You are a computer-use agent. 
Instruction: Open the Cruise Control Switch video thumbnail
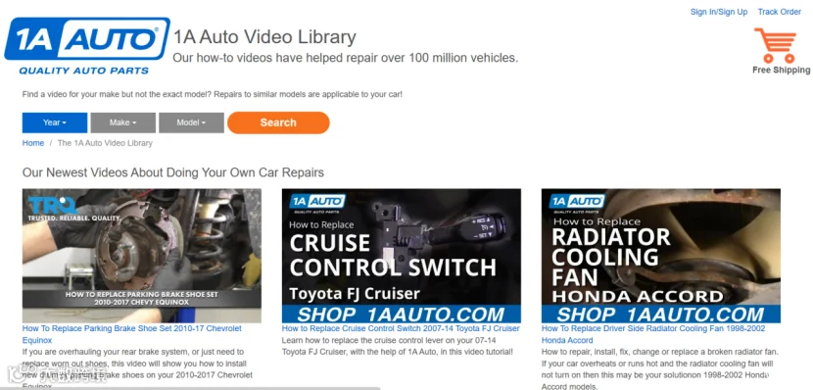[402, 256]
